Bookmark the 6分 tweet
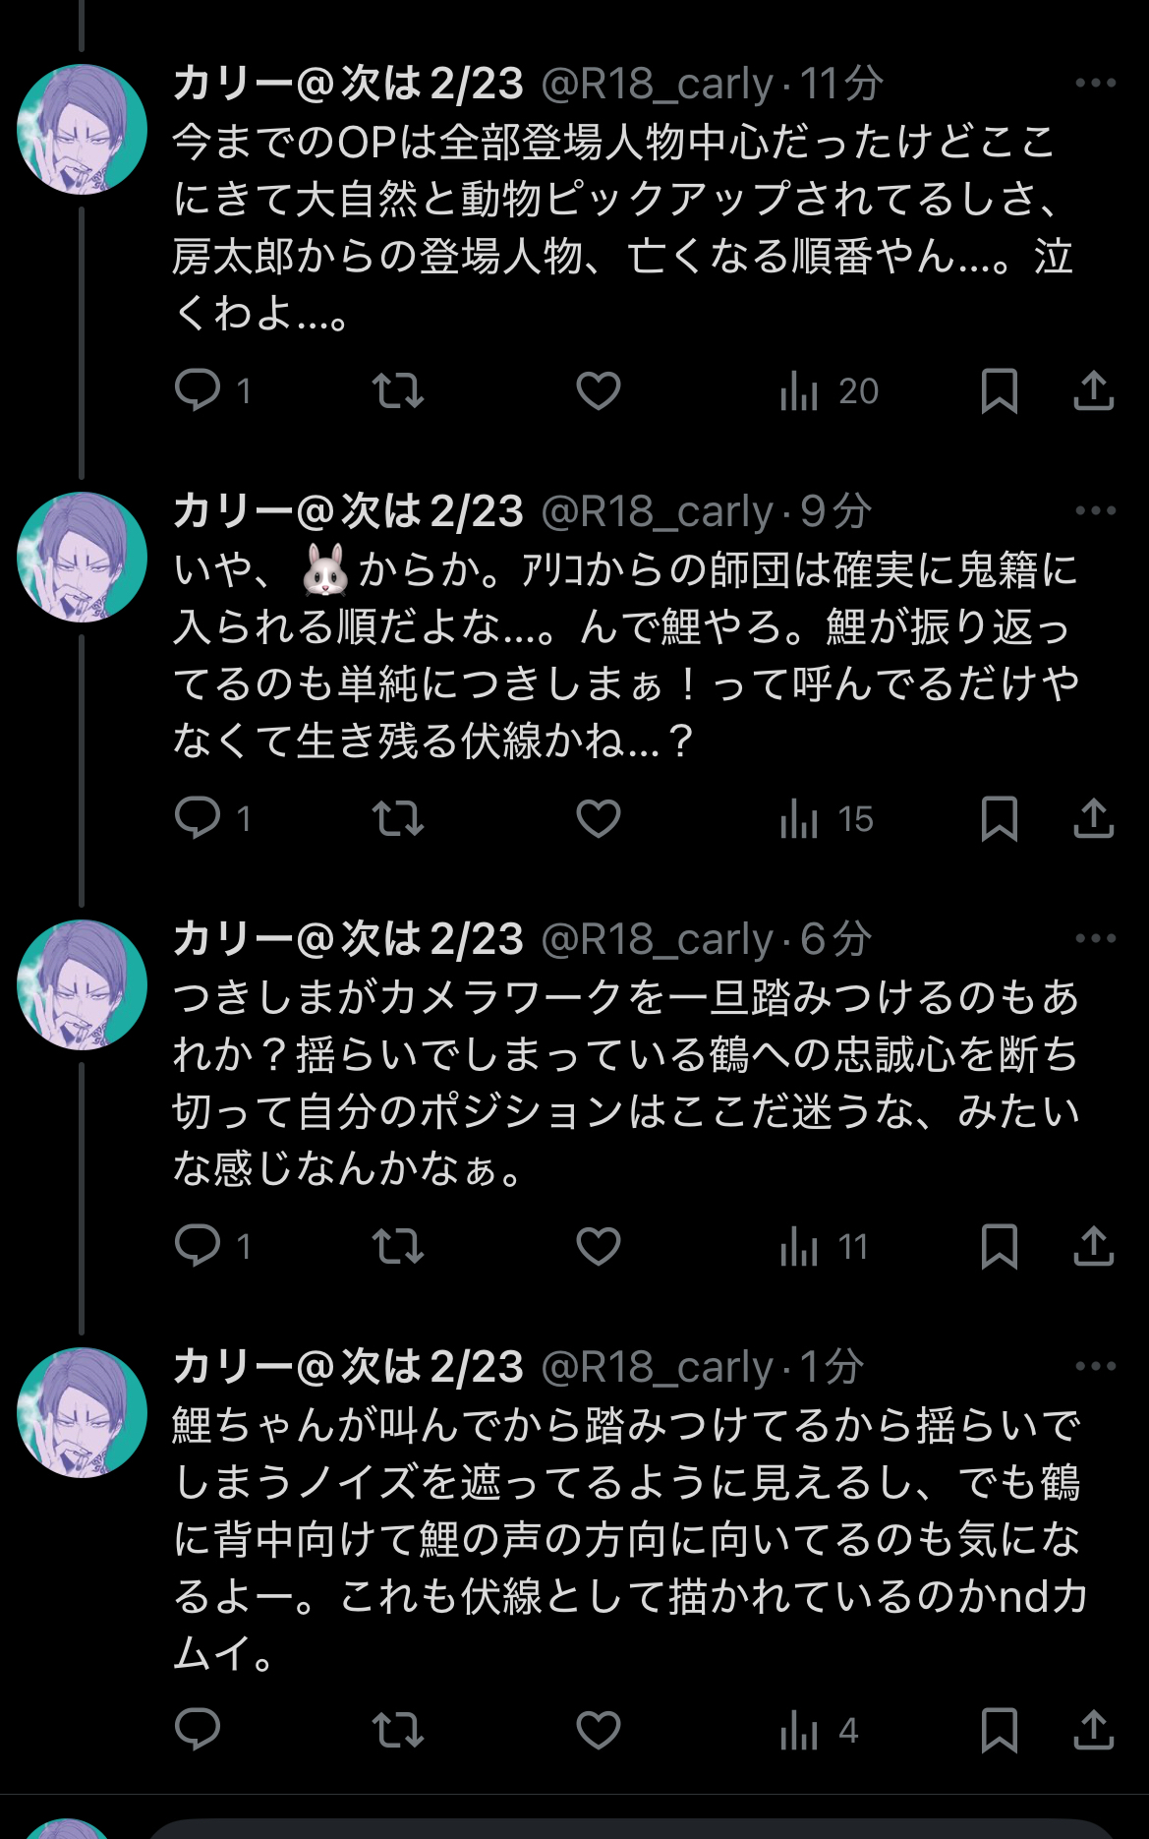 point(999,1246)
